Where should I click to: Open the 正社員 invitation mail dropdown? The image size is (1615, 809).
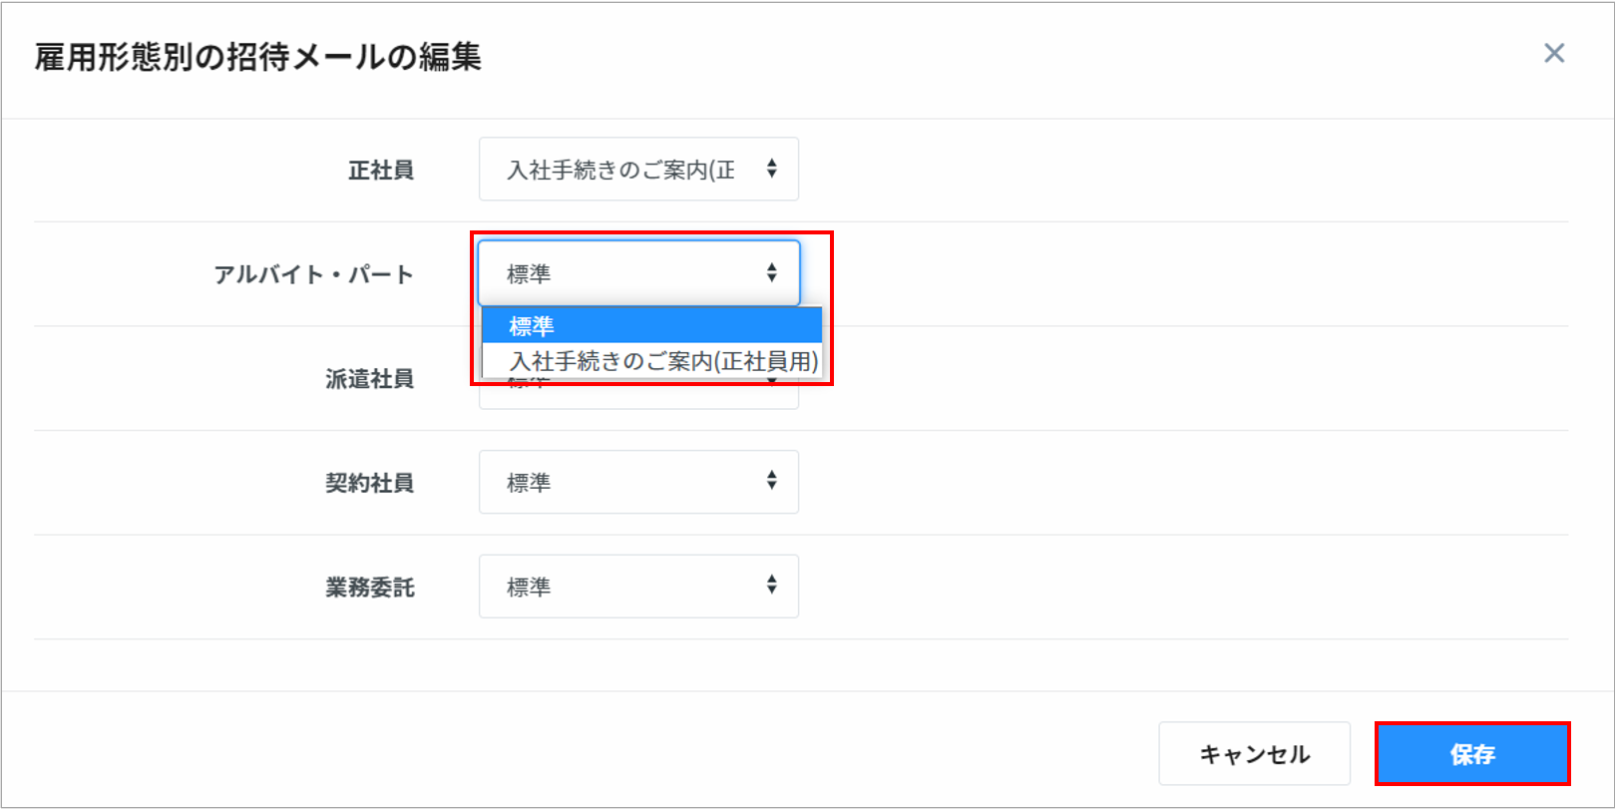[x=638, y=170]
